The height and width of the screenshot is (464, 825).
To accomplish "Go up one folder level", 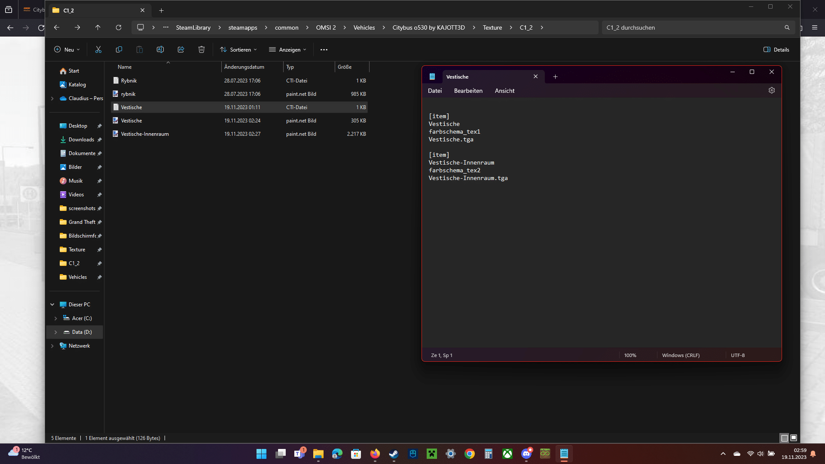I will 98,27.
